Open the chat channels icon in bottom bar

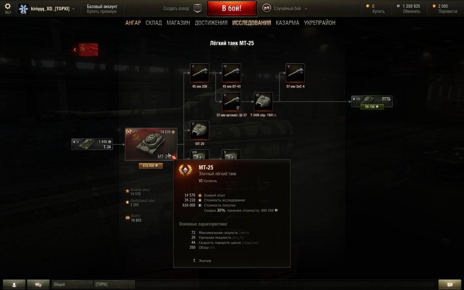38,285
